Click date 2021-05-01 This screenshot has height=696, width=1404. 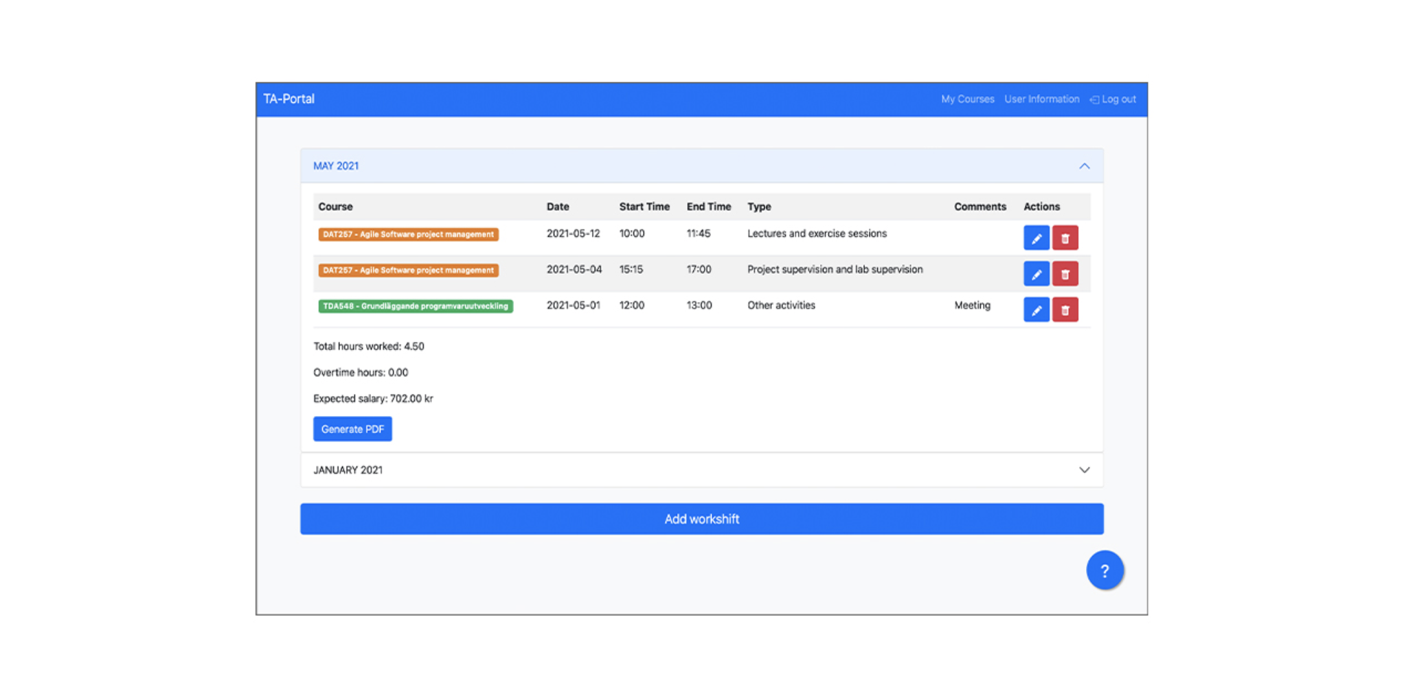pos(573,305)
